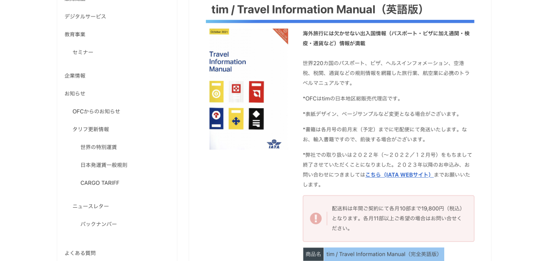The width and height of the screenshot is (544, 261).
Task: Open the こちら（IATA WEBサイト）link
Action: [x=399, y=175]
